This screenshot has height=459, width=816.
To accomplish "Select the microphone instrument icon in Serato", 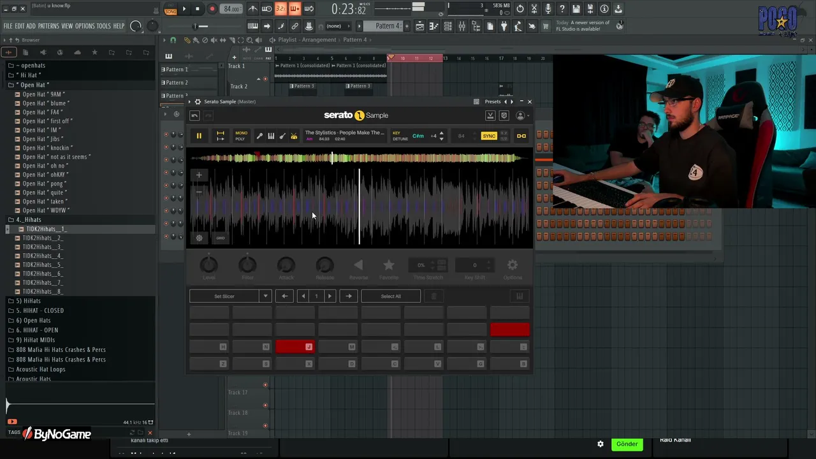I will point(259,136).
